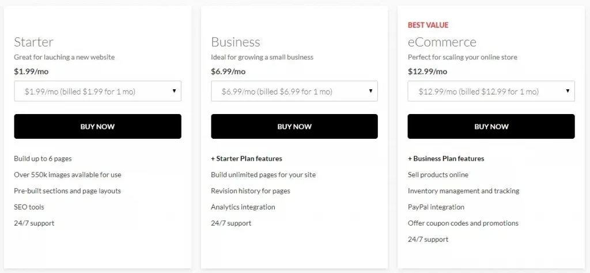Click the eCommerce plan heading
The width and height of the screenshot is (590, 273).
point(442,41)
